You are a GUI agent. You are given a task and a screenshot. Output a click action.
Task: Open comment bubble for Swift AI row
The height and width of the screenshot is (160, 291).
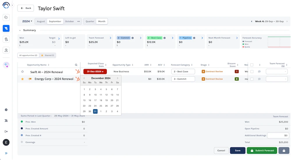[x=259, y=71]
